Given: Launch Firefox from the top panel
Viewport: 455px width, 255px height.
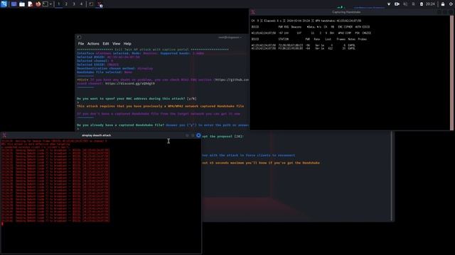Looking at the screenshot, I should [38, 4].
